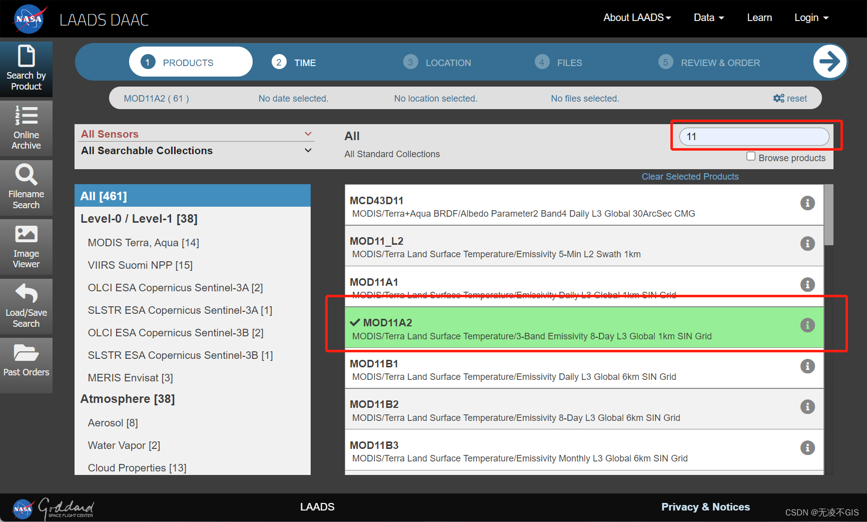Show info for MOD11A2 product
Screen dimensions: 867x522
(807, 325)
